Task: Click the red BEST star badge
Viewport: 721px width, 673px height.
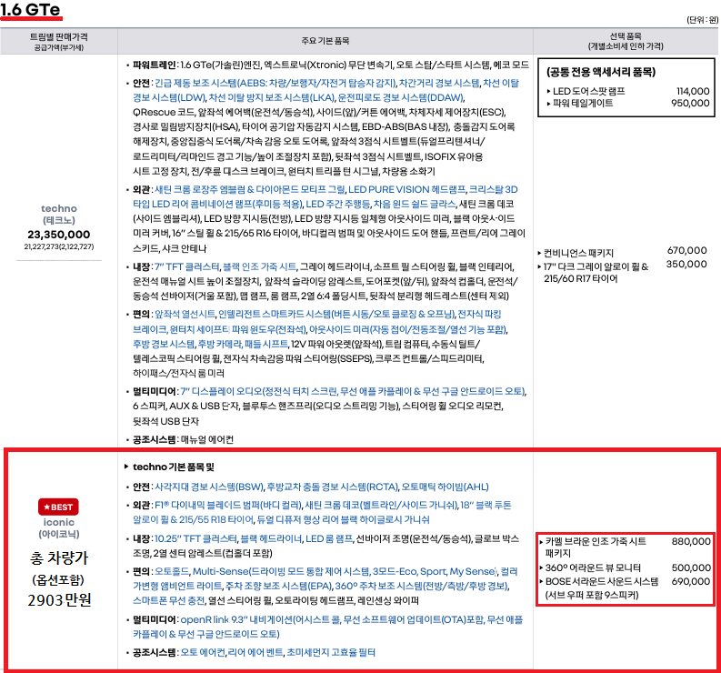Action: 58,507
